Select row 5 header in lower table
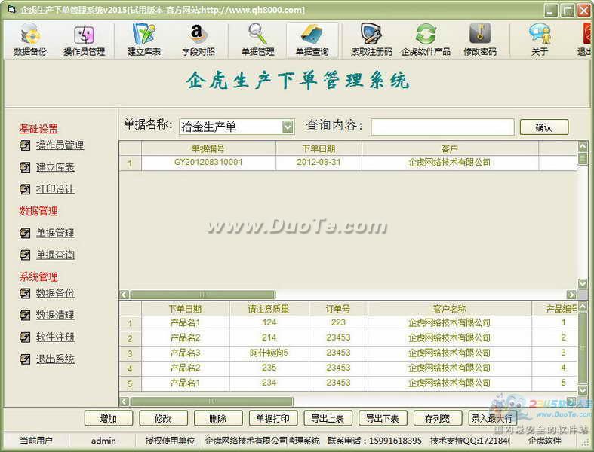This screenshot has height=452, width=594. pyautogui.click(x=130, y=383)
